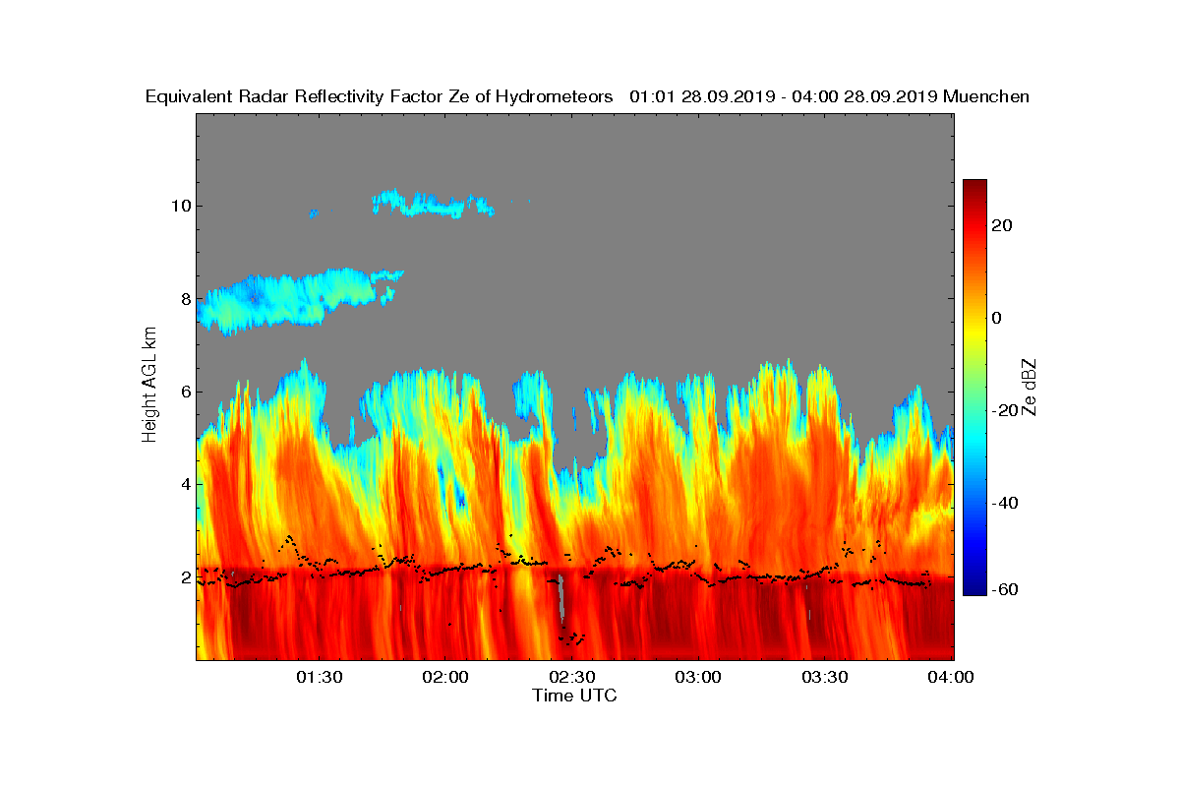The width and height of the screenshot is (1180, 787).
Task: Click the colorbar value -40
Action: [x=1006, y=504]
